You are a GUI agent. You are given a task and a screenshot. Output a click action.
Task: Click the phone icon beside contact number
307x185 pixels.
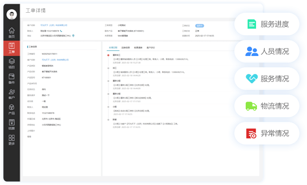(x=61, y=31)
